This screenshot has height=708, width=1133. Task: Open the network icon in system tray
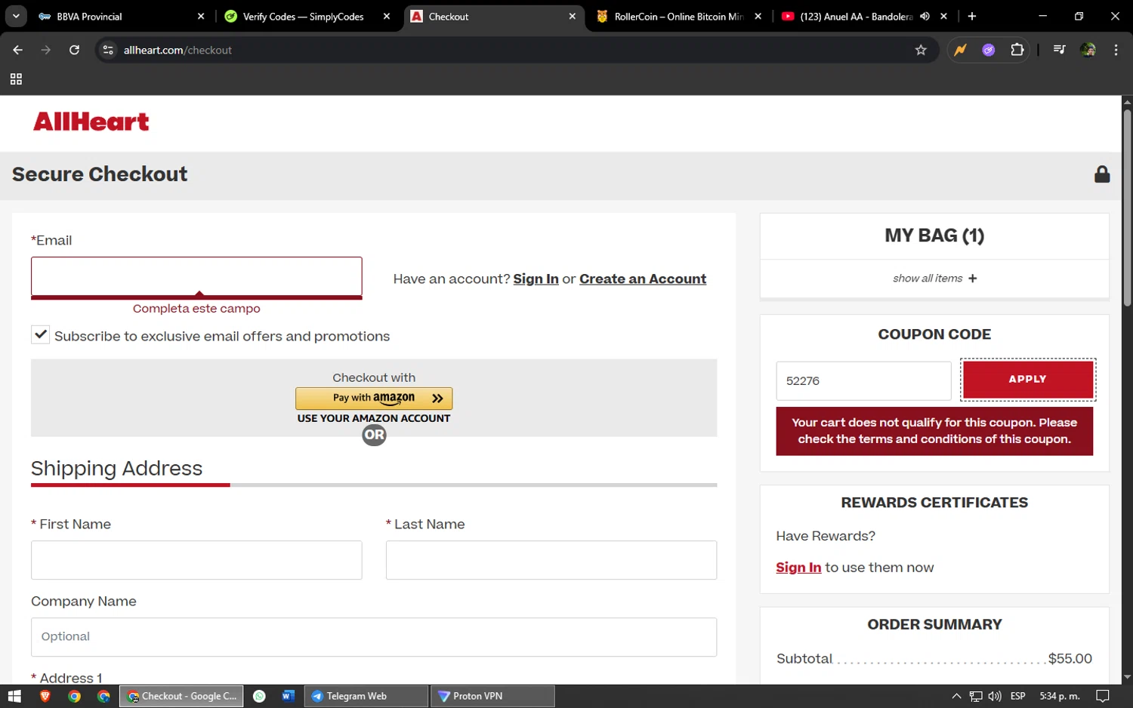976,696
